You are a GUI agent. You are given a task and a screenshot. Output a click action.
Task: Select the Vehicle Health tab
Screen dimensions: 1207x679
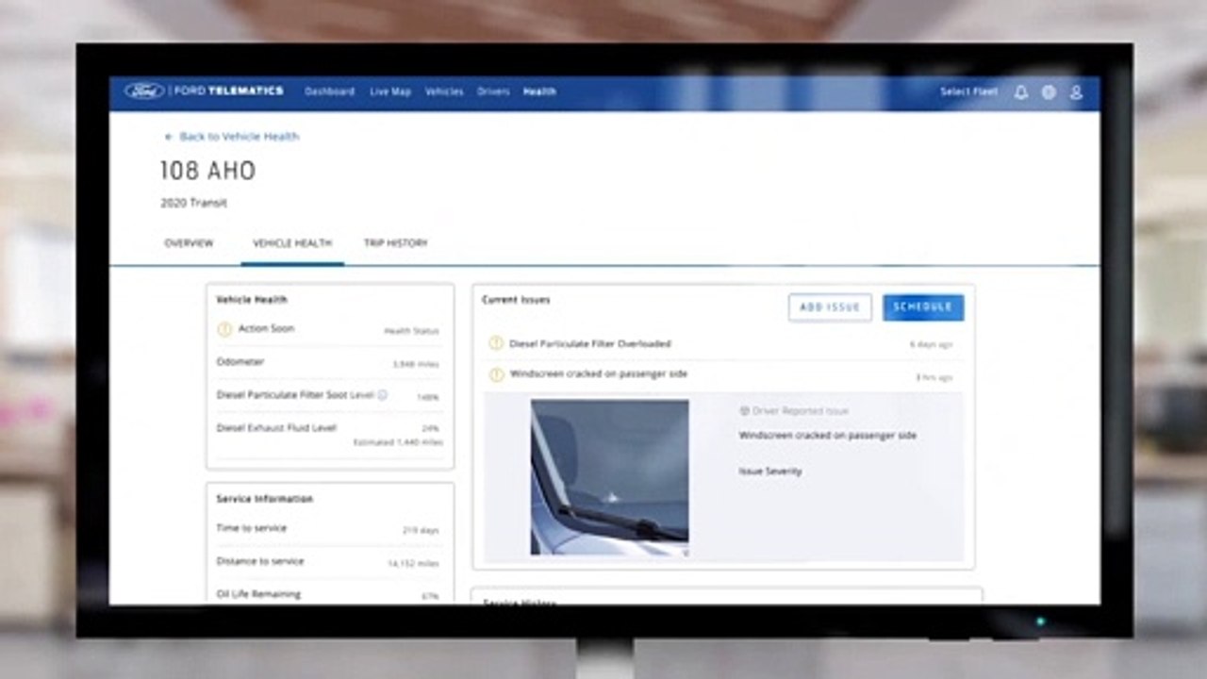292,243
